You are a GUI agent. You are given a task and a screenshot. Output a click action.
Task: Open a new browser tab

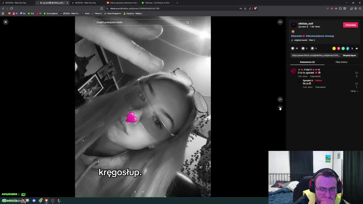[x=177, y=3]
